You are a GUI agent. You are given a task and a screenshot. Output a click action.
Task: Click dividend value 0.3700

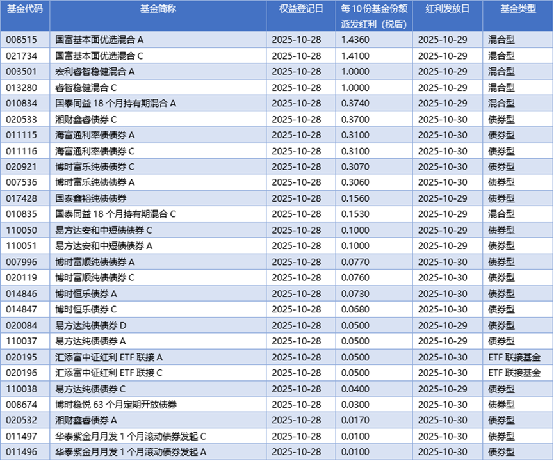point(355,119)
